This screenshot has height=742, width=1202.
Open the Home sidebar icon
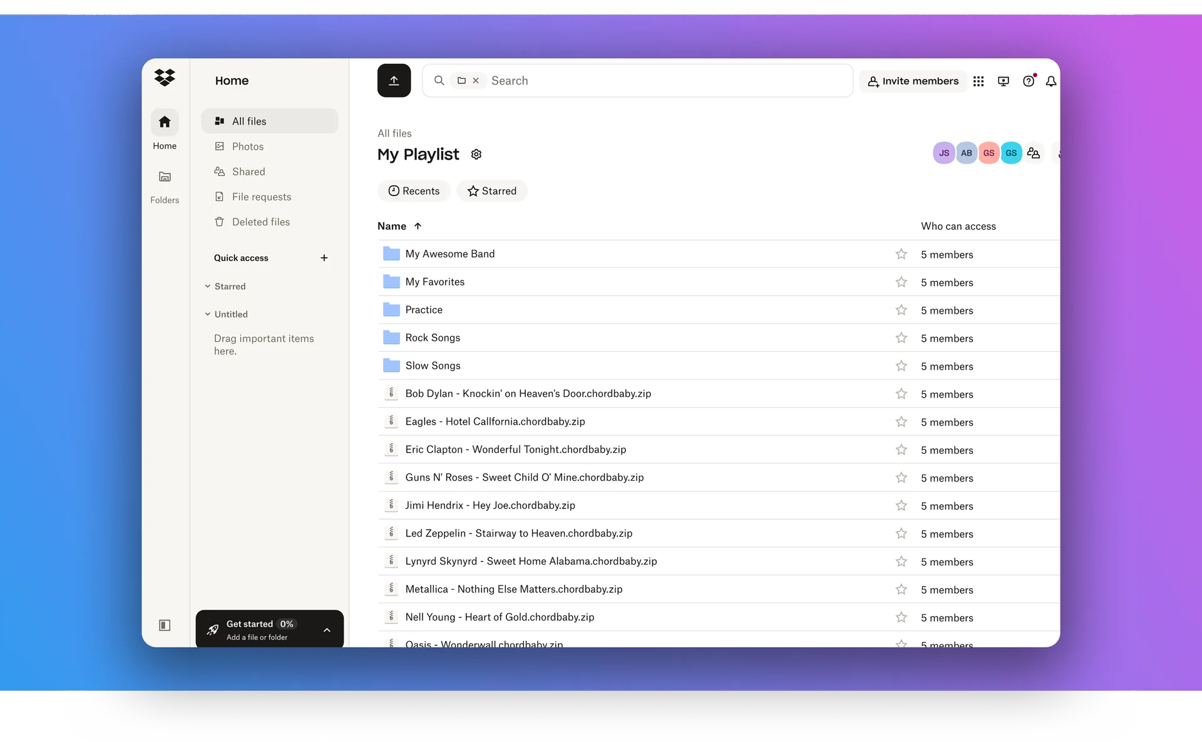pyautogui.click(x=165, y=122)
